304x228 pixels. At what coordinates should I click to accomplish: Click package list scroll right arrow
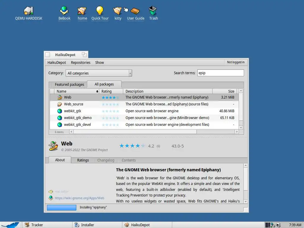(237, 132)
